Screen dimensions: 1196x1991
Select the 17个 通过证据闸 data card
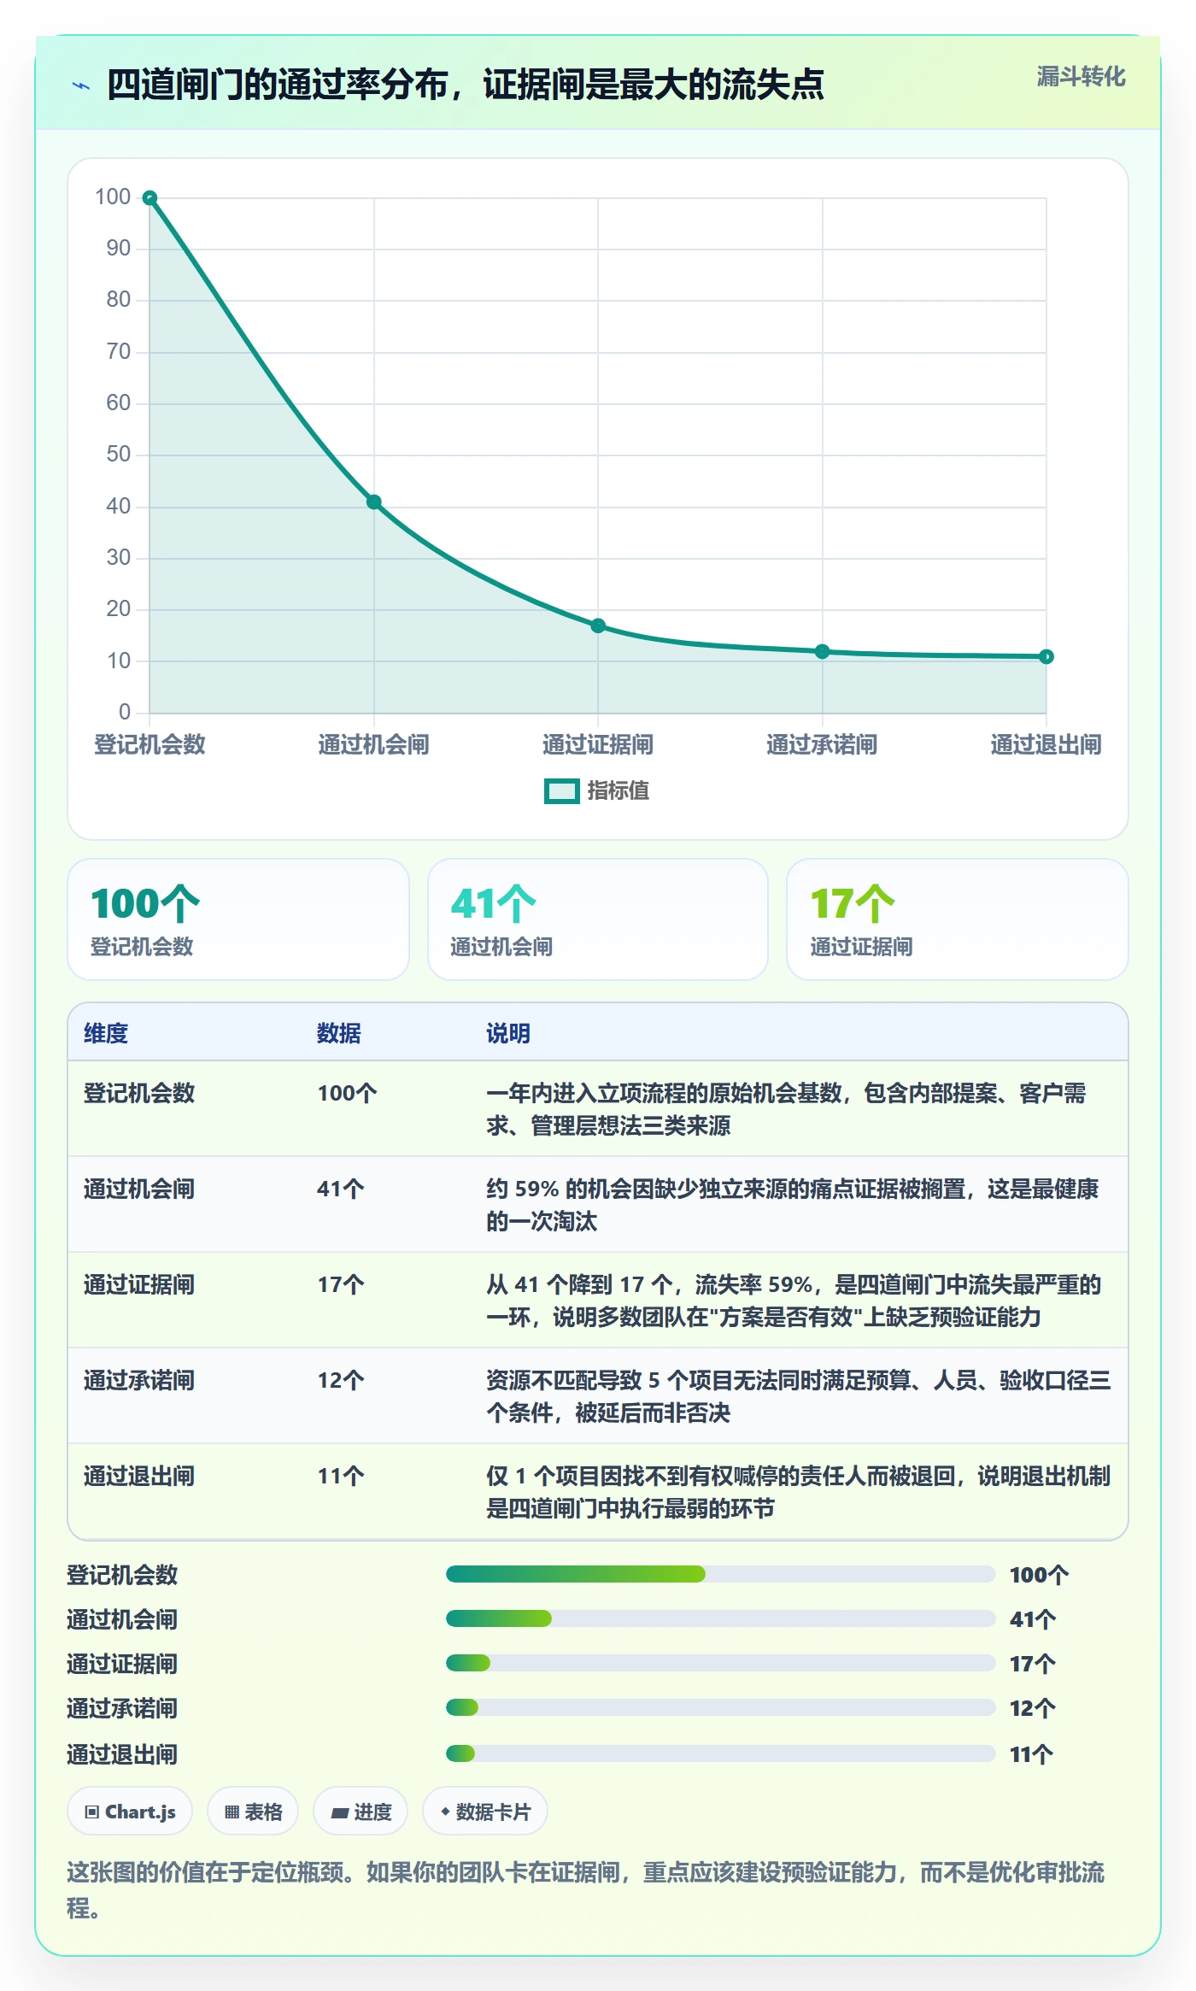point(958,919)
